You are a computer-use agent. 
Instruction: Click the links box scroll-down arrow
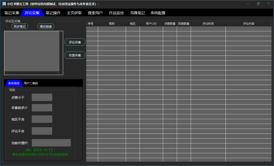[x=61, y=70]
